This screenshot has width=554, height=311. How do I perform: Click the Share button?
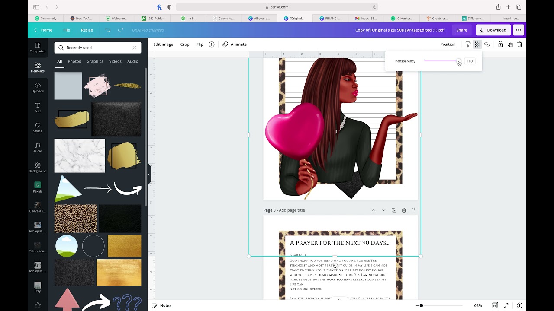461,30
